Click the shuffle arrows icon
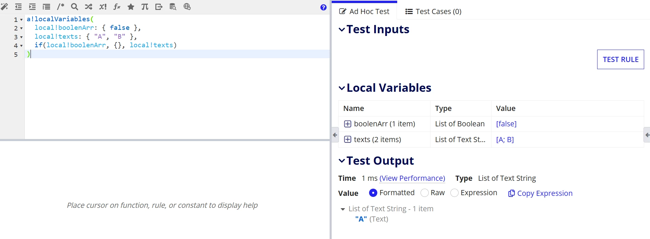The image size is (650, 239). [x=88, y=7]
